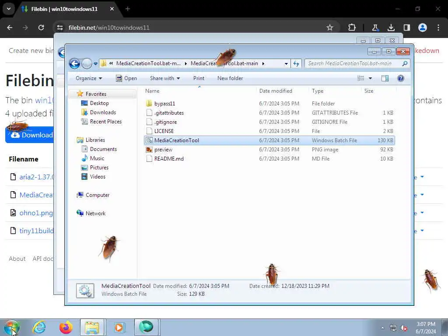Show hidden system tray icons
Screen dimensions: 448x336
(382, 328)
